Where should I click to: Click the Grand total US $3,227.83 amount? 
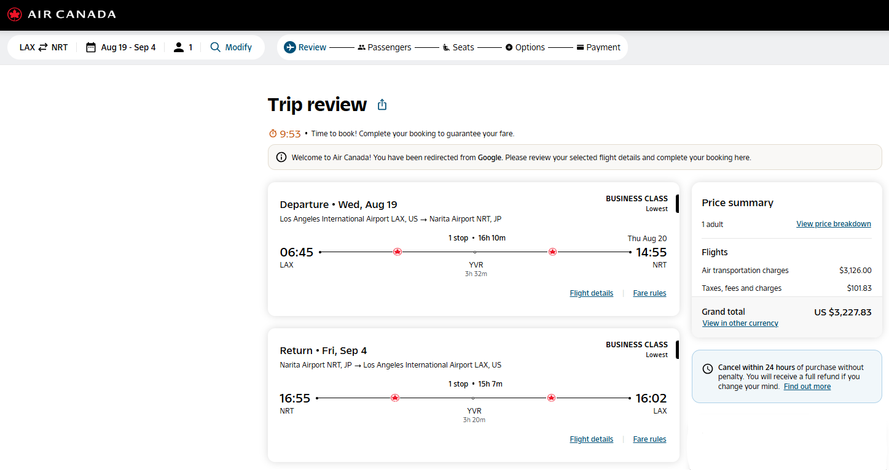click(843, 312)
